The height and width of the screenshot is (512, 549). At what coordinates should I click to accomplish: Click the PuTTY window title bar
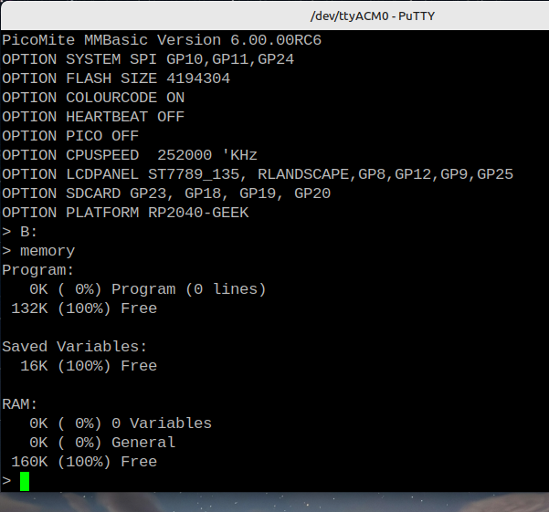[x=274, y=15]
